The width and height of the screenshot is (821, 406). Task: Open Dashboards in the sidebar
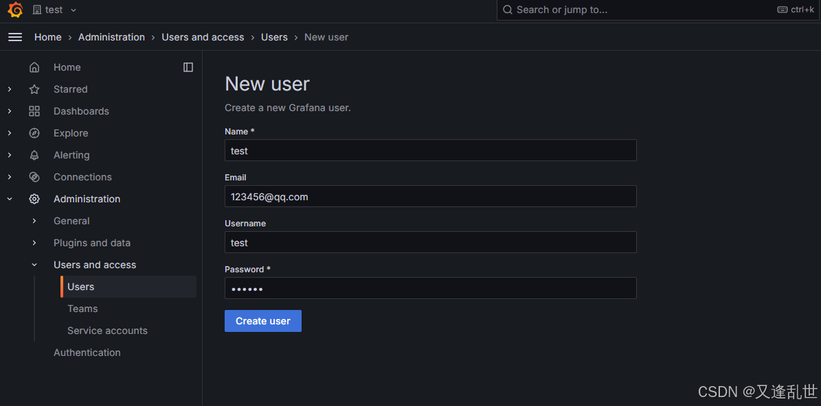click(x=81, y=111)
